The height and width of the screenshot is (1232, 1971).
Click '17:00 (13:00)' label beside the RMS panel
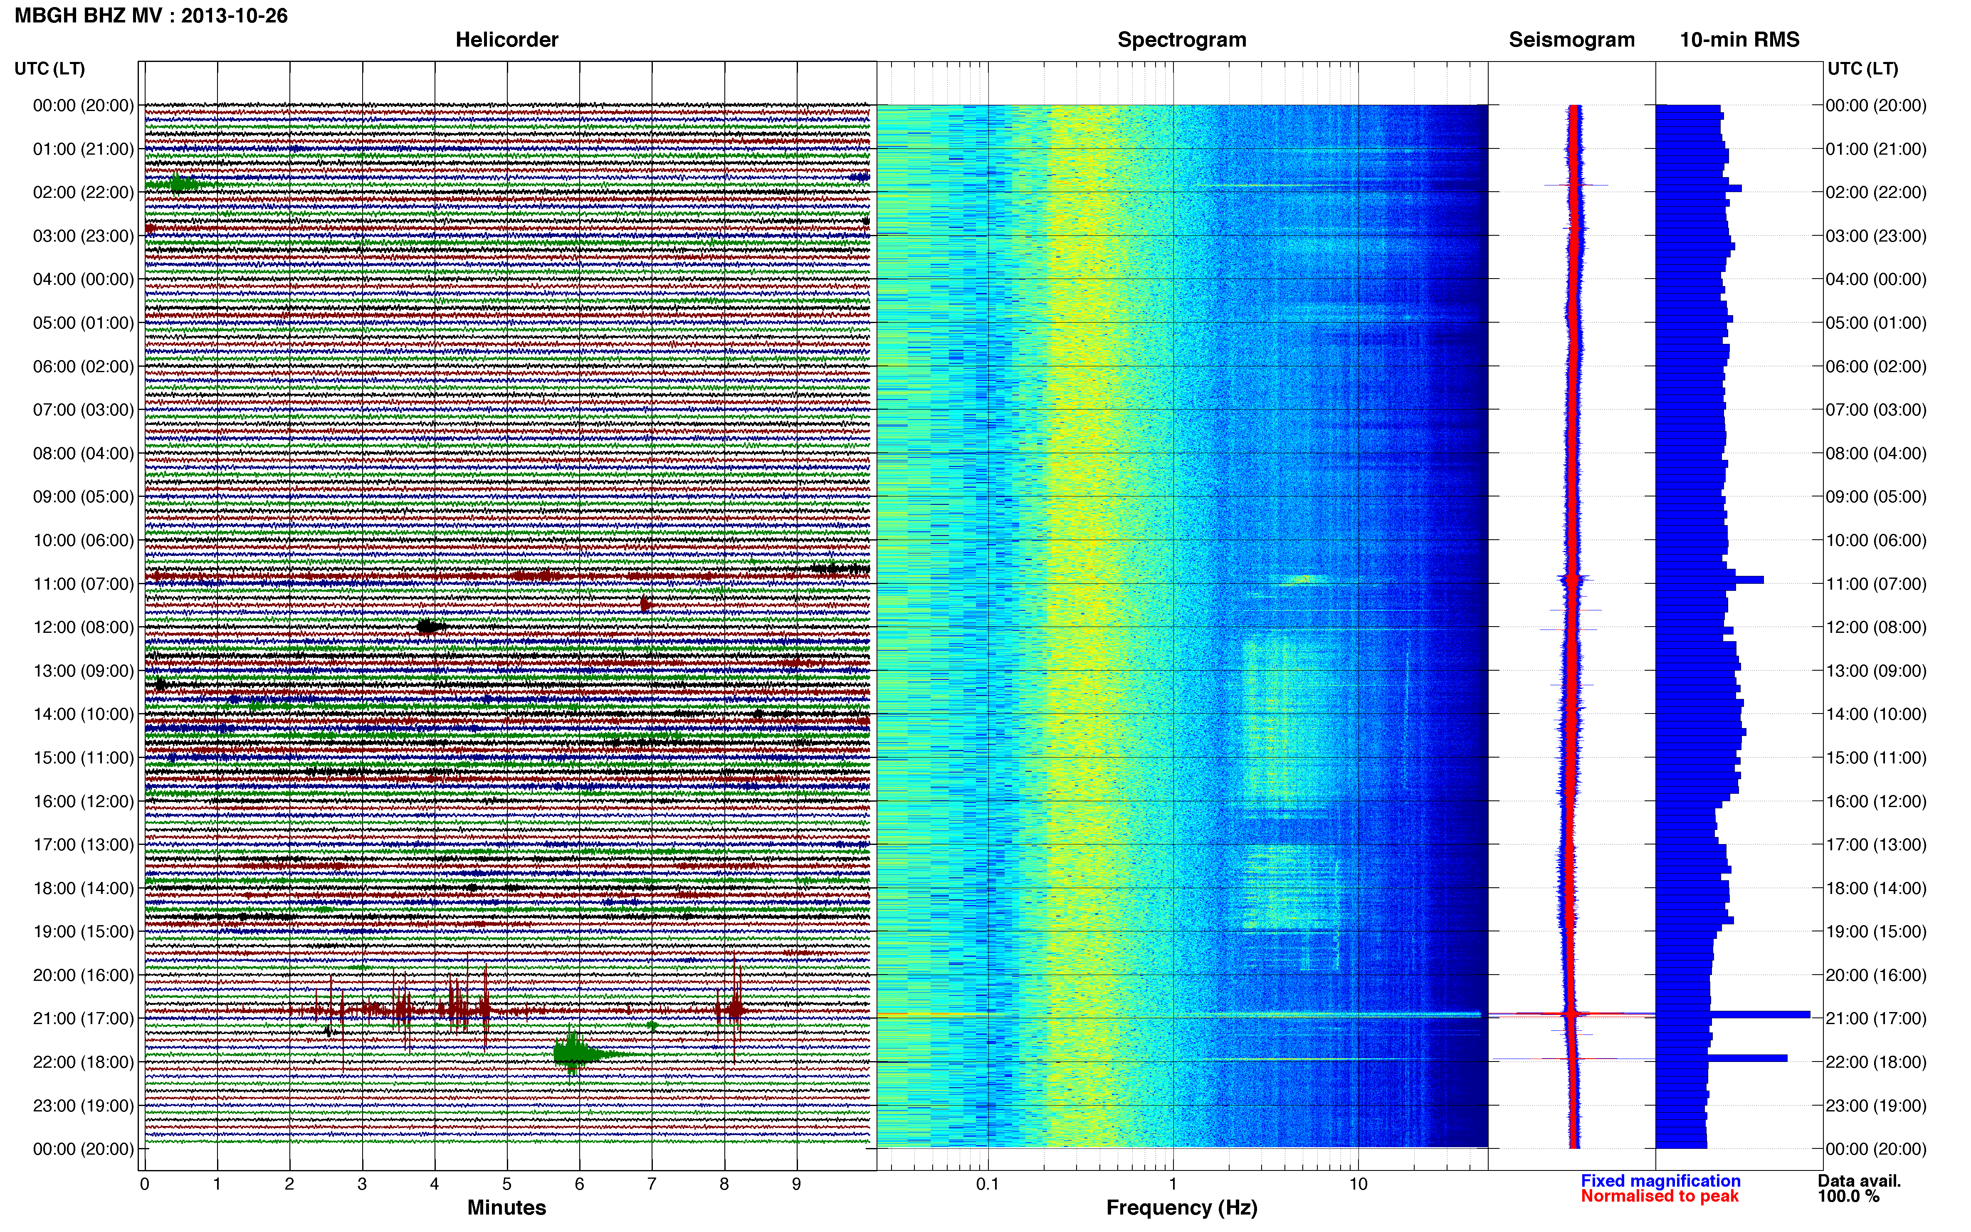1877,845
